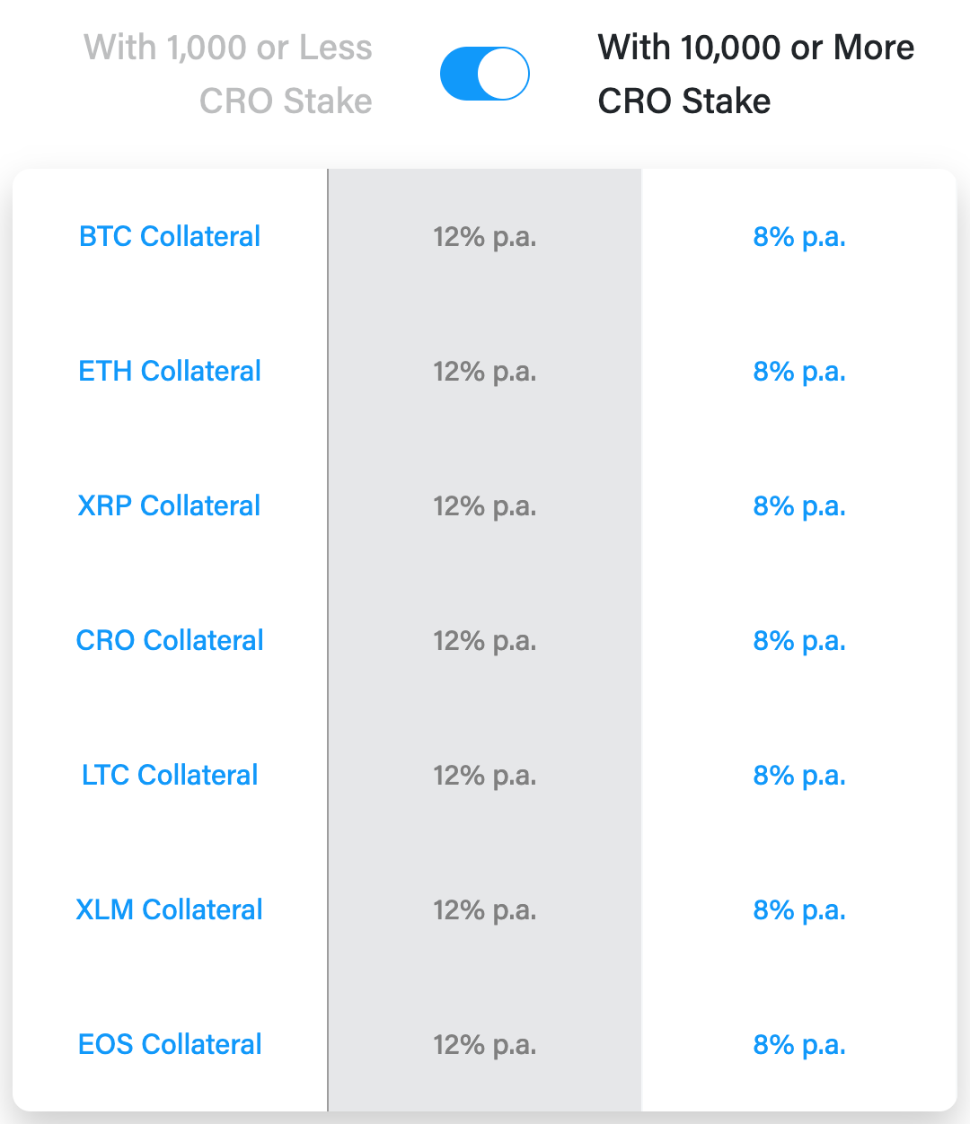Click the 12% p.a. rate for CRO
This screenshot has height=1124, width=970.
click(x=485, y=641)
